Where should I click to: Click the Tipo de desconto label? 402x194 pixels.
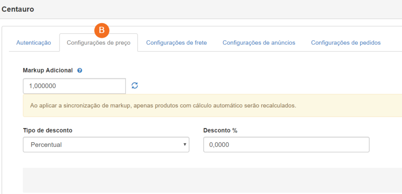pos(48,130)
